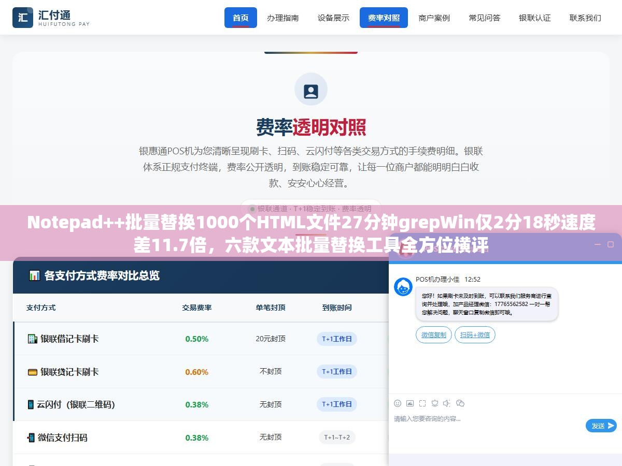Click the WeChat icon in chat toolbar
Viewport: 622px width, 466px height.
[x=460, y=403]
